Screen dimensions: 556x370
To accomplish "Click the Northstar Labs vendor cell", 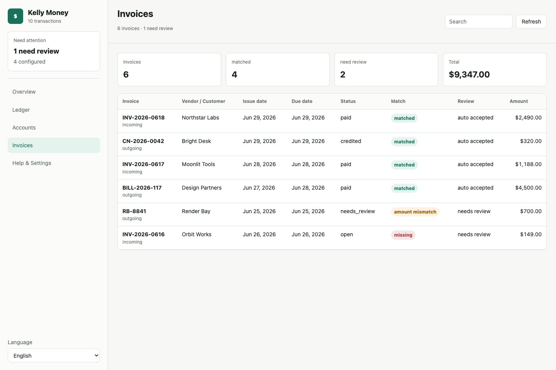I will [x=200, y=118].
